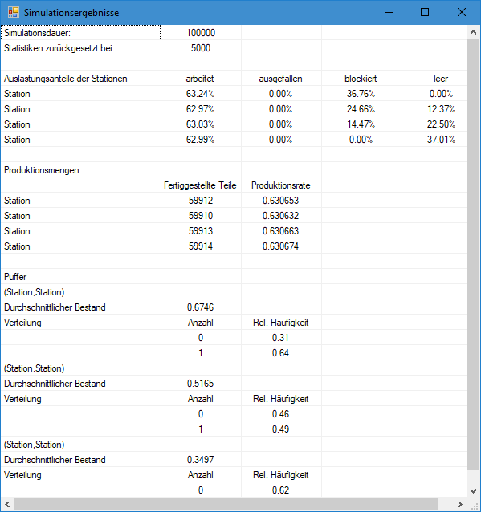Maximize the Simulationsergebnisse window

pos(425,12)
